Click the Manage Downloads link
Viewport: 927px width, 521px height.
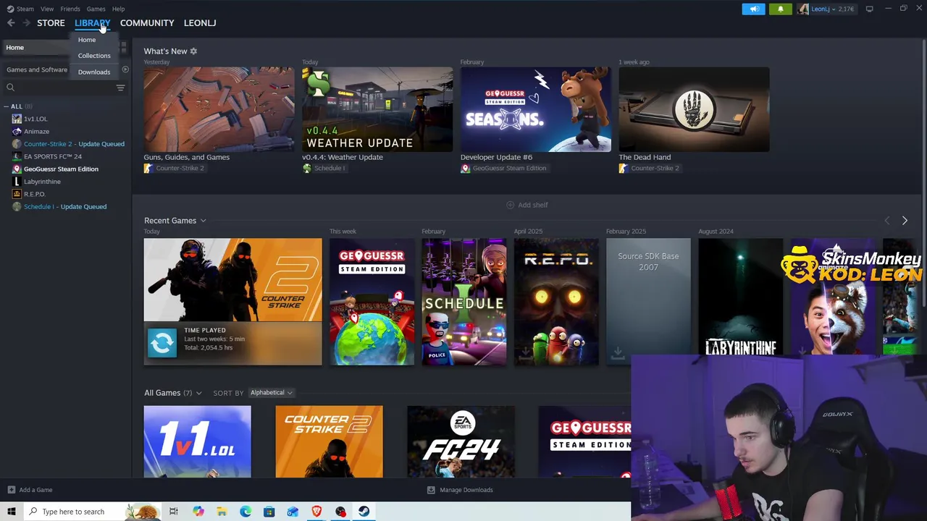(466, 490)
